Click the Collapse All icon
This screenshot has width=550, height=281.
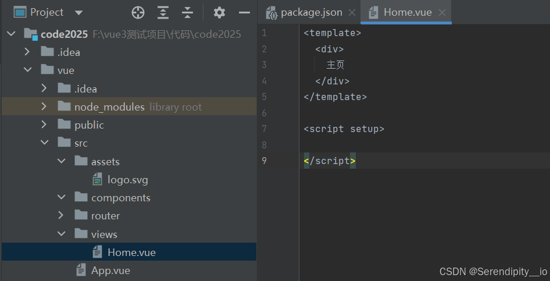coord(188,13)
